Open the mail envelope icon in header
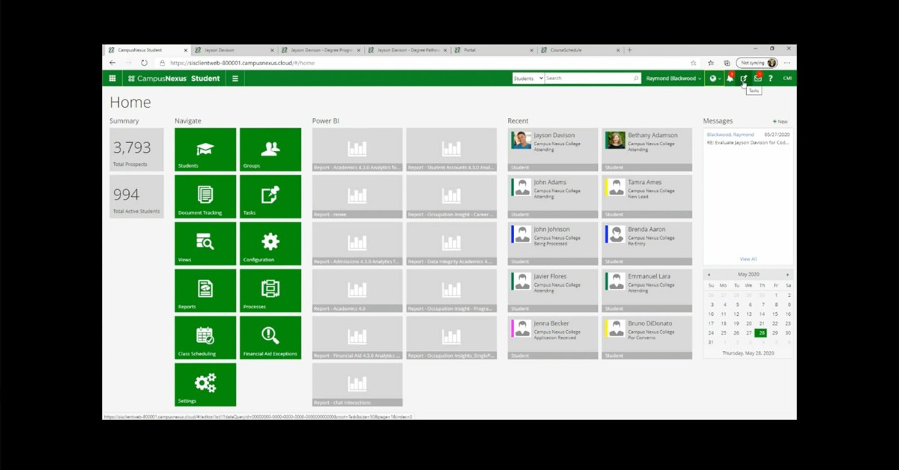 coord(757,79)
